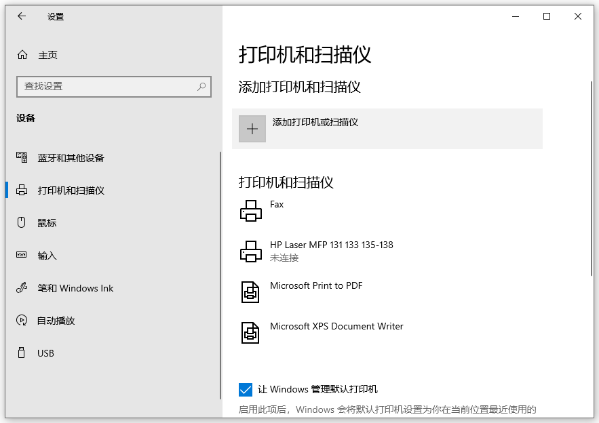This screenshot has height=423, width=599.
Task: Click the main page vertical scrollbar
Action: [592, 178]
